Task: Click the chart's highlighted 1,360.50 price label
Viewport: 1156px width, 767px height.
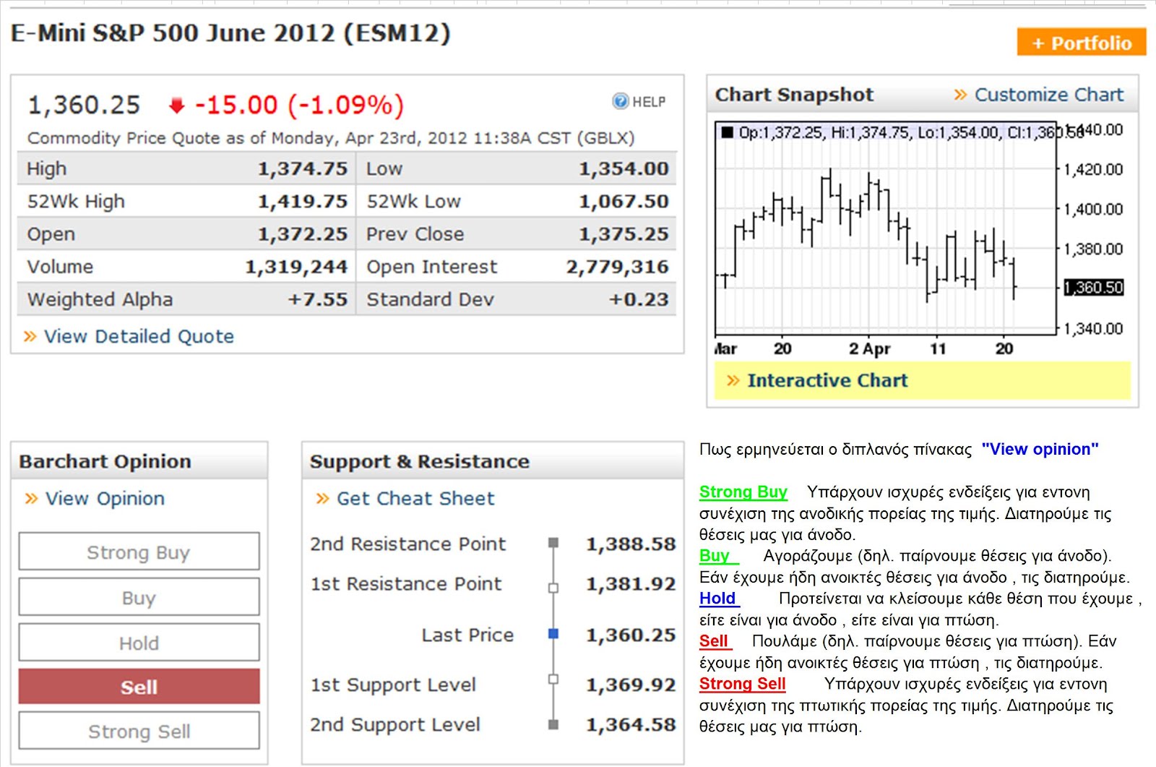Action: 1094,287
